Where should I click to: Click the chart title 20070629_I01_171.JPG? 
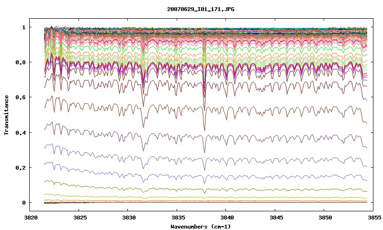pos(201,9)
